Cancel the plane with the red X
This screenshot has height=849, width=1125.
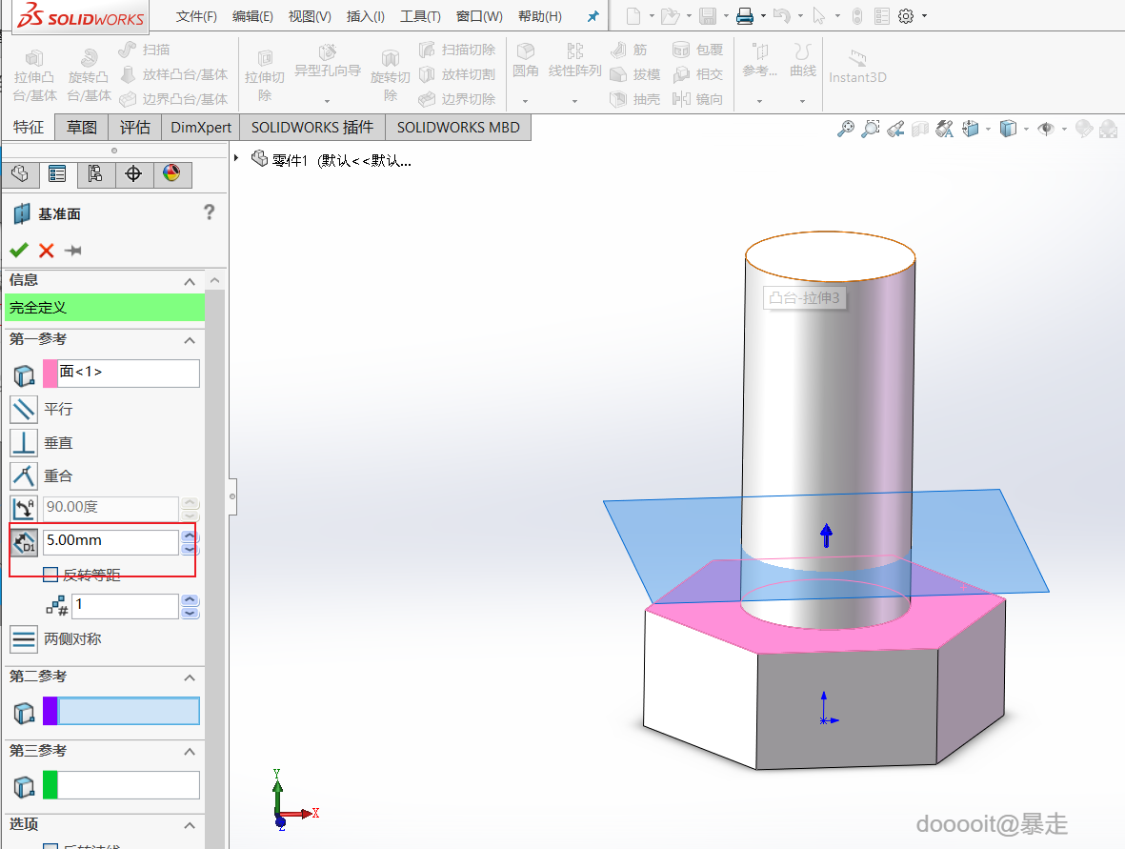(x=46, y=251)
